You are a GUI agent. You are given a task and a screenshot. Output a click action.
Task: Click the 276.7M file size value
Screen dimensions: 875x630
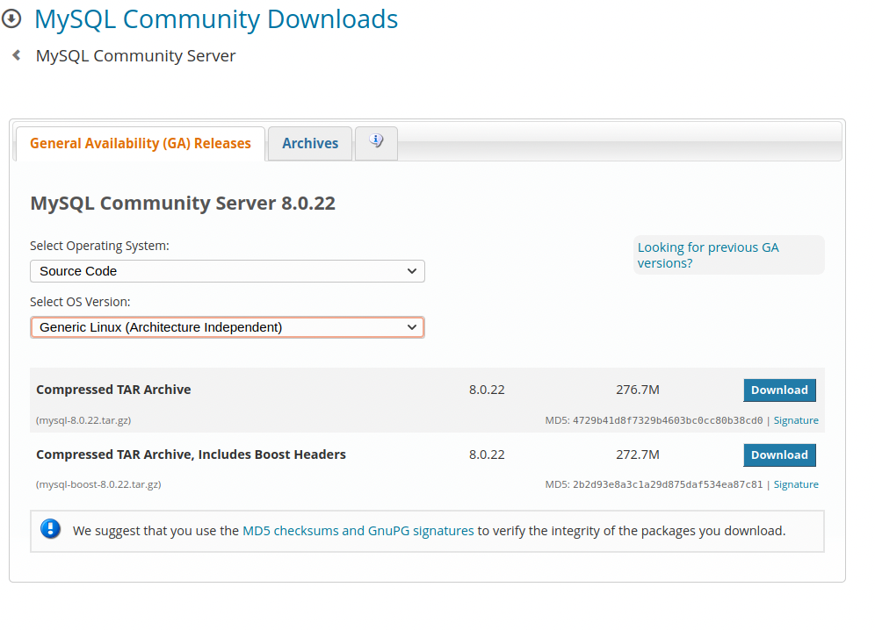pos(638,390)
